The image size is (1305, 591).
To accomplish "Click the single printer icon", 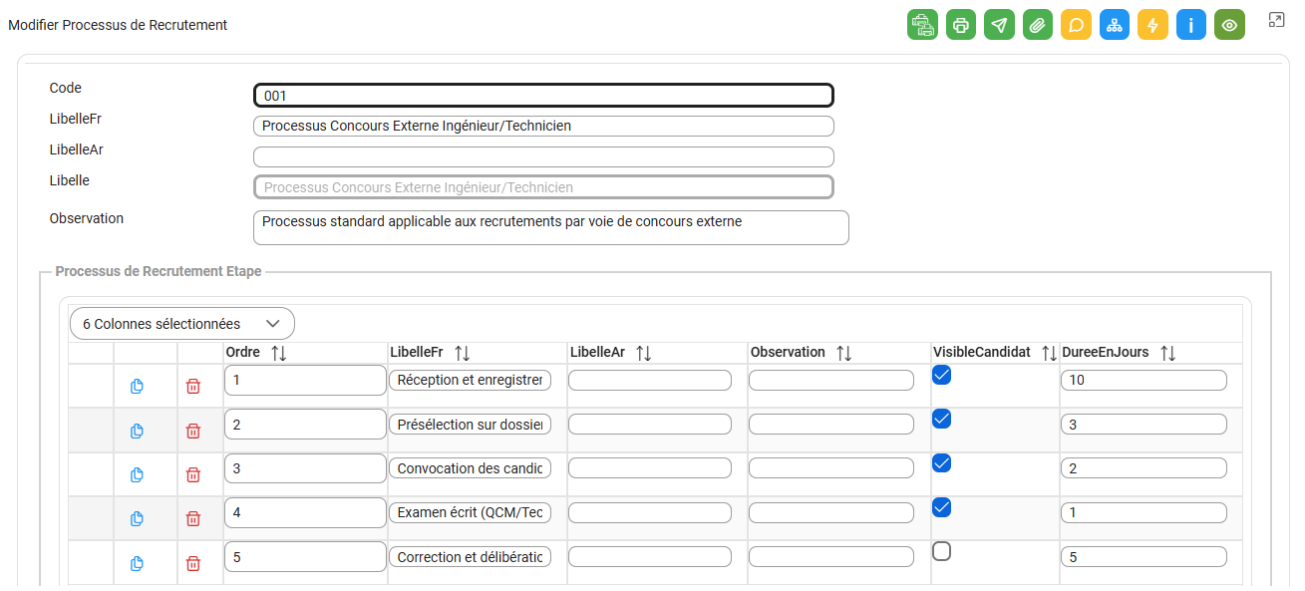I will click(x=961, y=25).
